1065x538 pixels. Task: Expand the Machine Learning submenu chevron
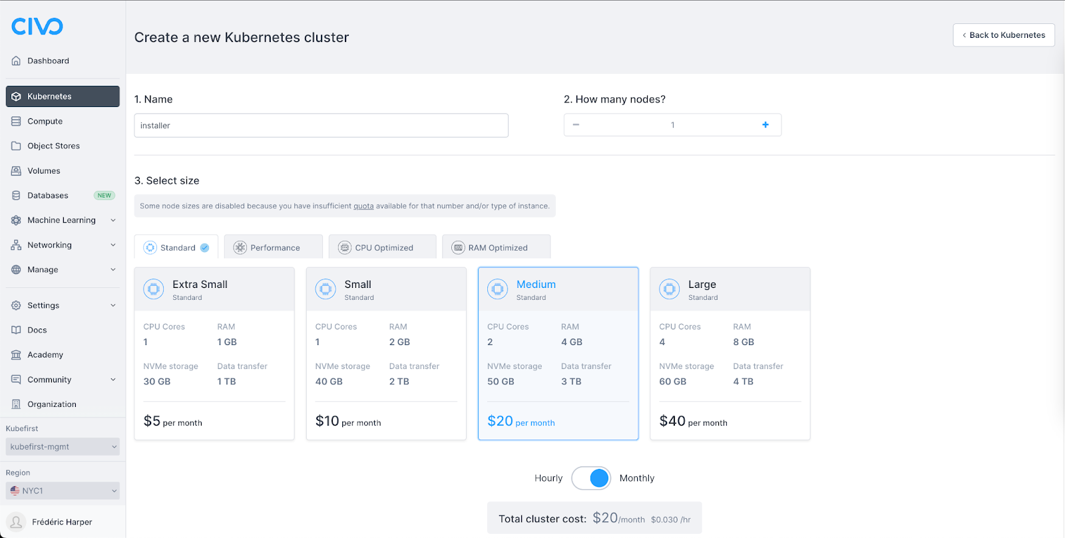tap(113, 220)
